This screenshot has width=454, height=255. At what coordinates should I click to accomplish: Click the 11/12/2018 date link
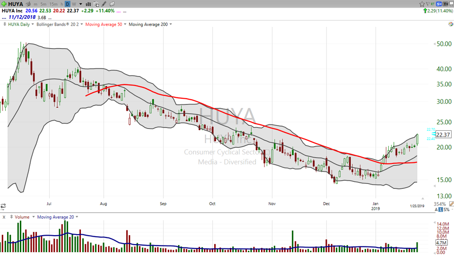(22, 17)
